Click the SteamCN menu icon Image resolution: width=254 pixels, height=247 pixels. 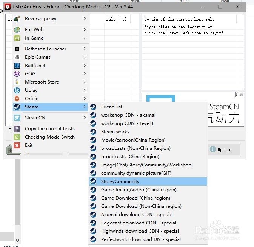tap(17, 118)
